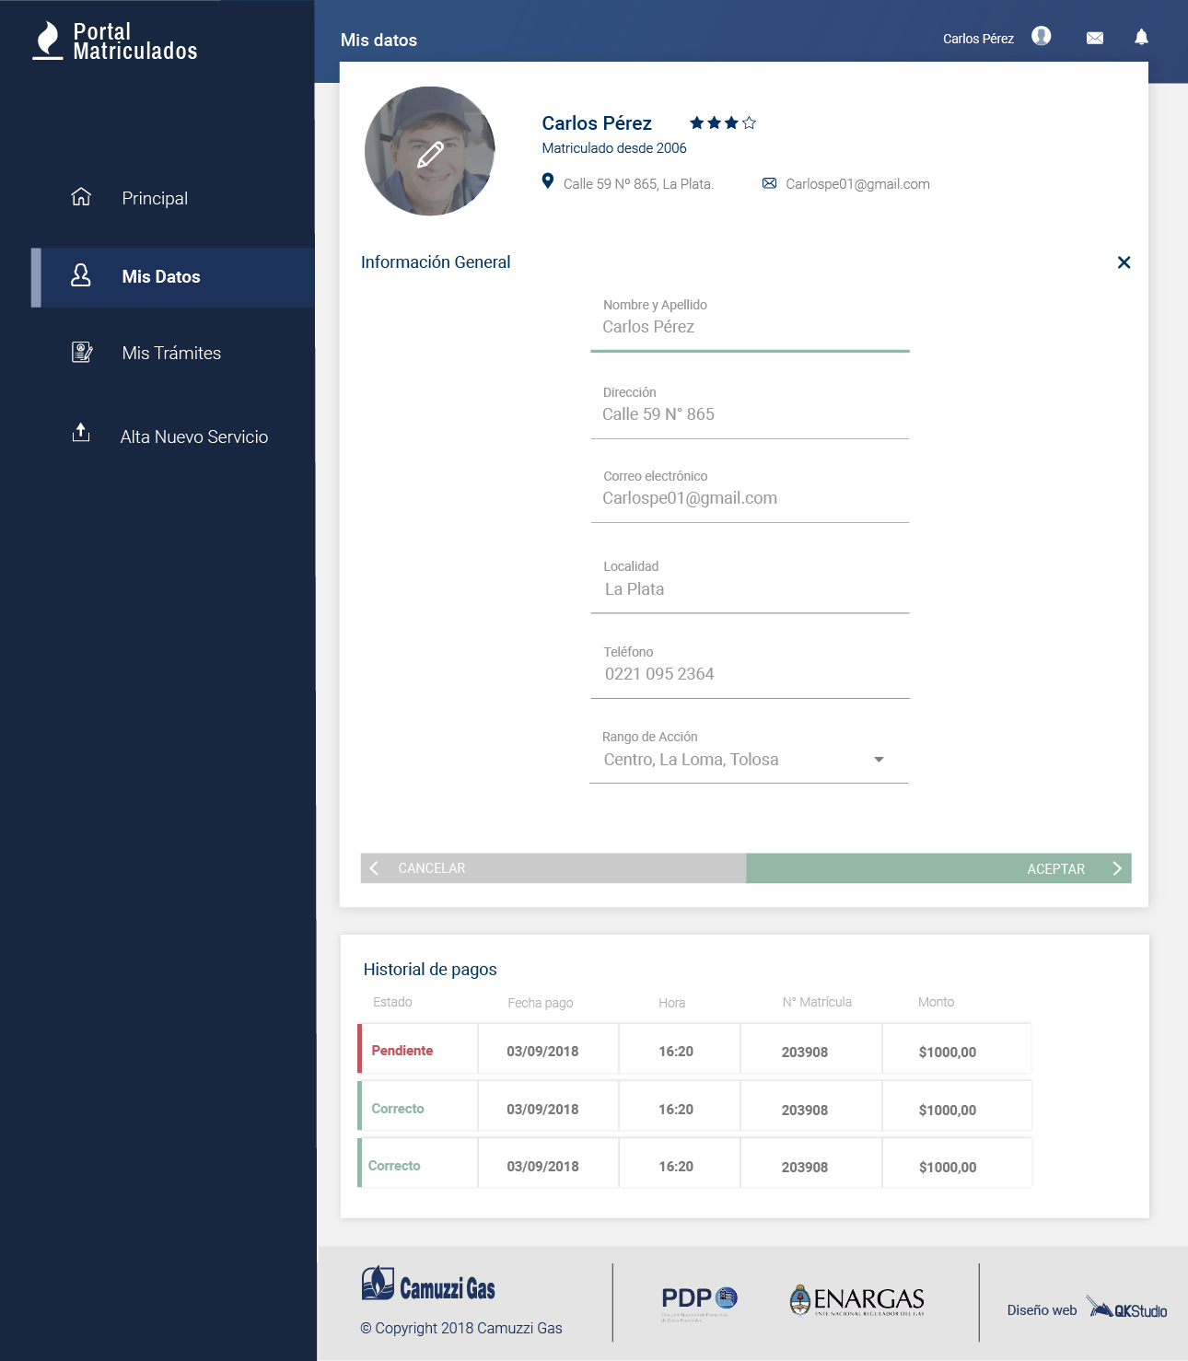Expand the Rango de Acción dropdown arrow
The image size is (1188, 1361).
[x=879, y=760]
